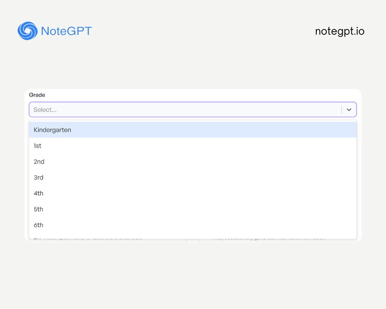Focus the Grade Select input field
Image resolution: width=386 pixels, height=309 pixels.
[x=185, y=110]
